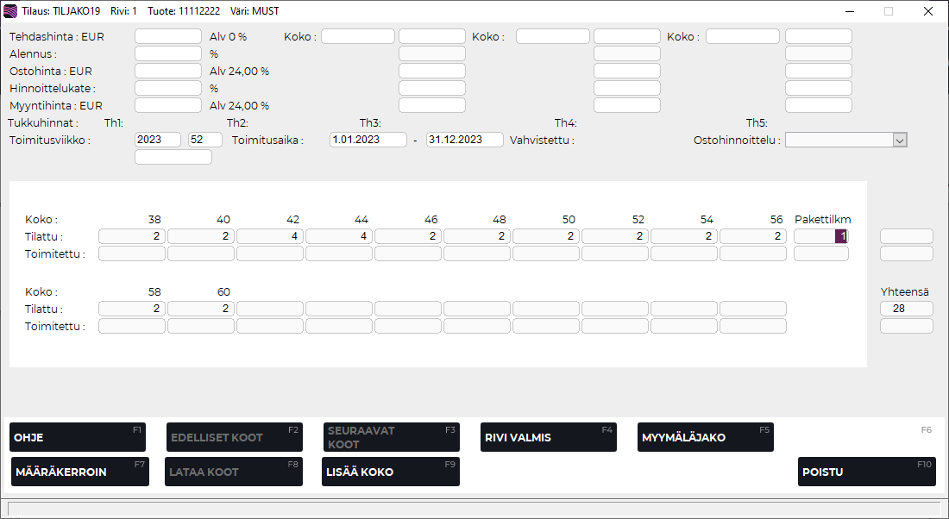Click the Toimitusaika start date 1.01.2023
Image resolution: width=949 pixels, height=519 pixels.
(368, 140)
